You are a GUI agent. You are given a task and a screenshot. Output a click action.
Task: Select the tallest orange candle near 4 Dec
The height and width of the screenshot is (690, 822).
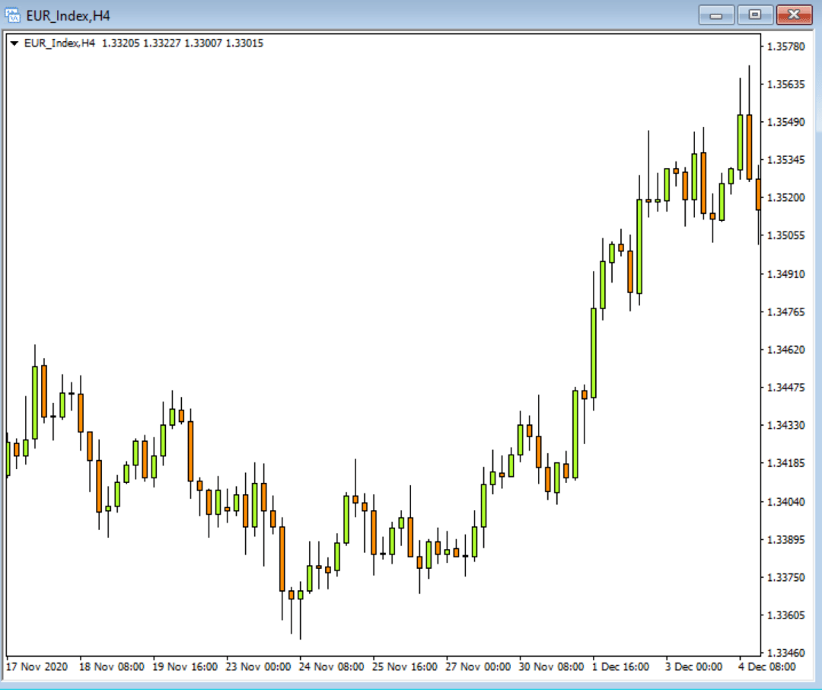coord(749,146)
